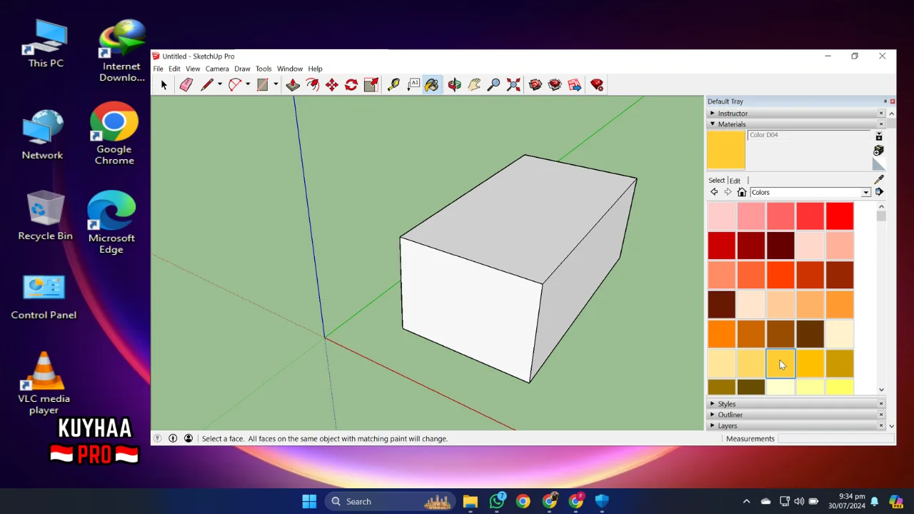Open the File menu
The height and width of the screenshot is (514, 914).
(x=158, y=69)
